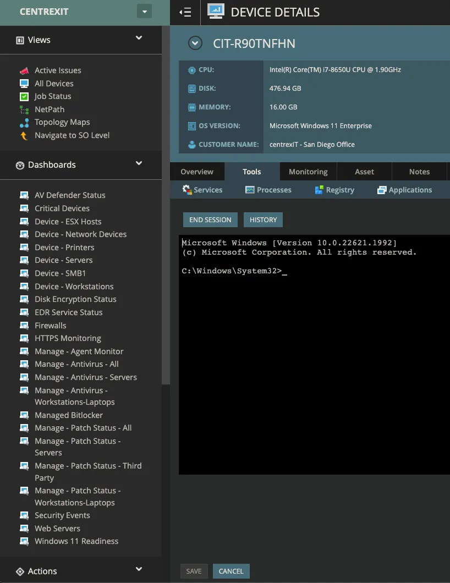This screenshot has width=450, height=583.
Task: Open Device - Network Devices dashboard
Action: coord(81,234)
